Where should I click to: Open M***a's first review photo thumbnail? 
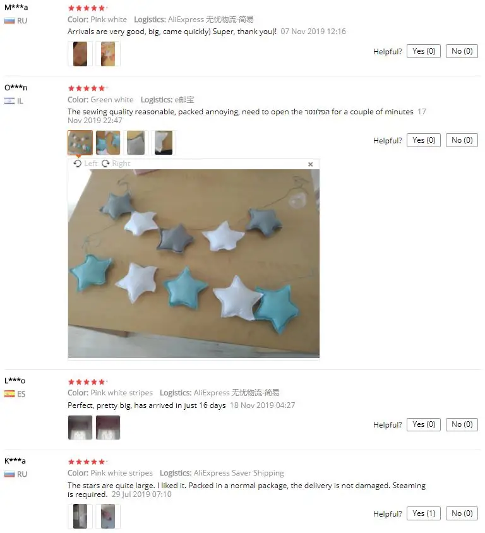point(80,54)
